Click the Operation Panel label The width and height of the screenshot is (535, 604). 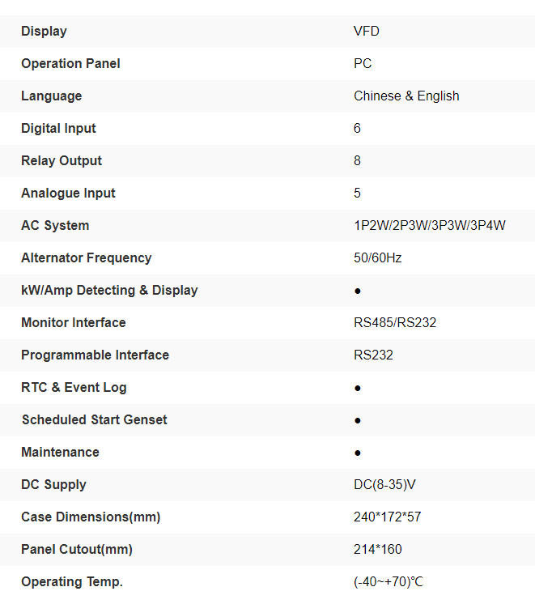(70, 64)
